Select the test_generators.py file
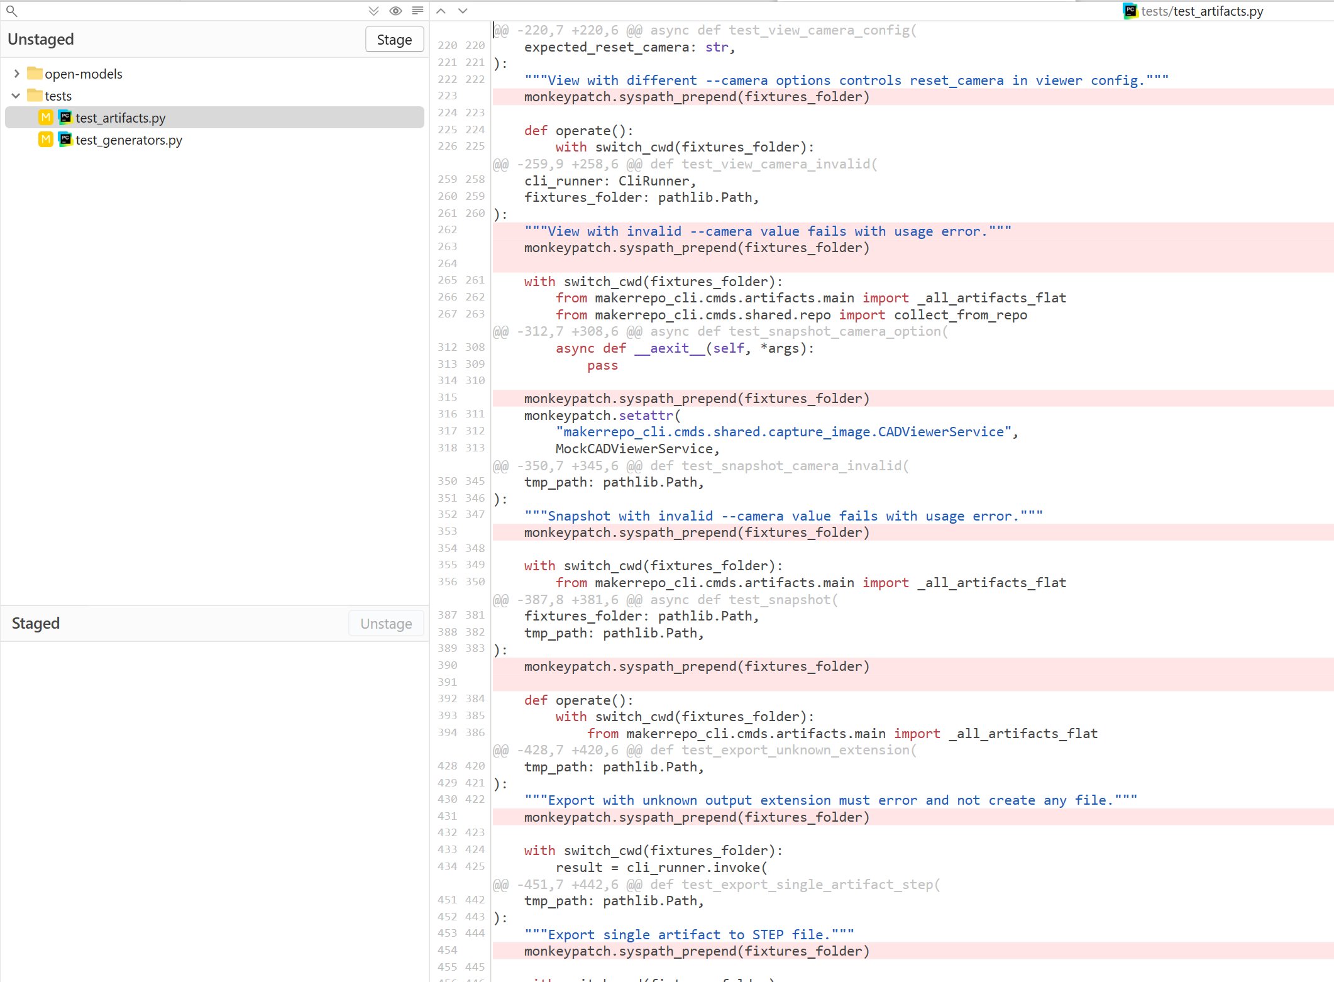 [x=128, y=140]
